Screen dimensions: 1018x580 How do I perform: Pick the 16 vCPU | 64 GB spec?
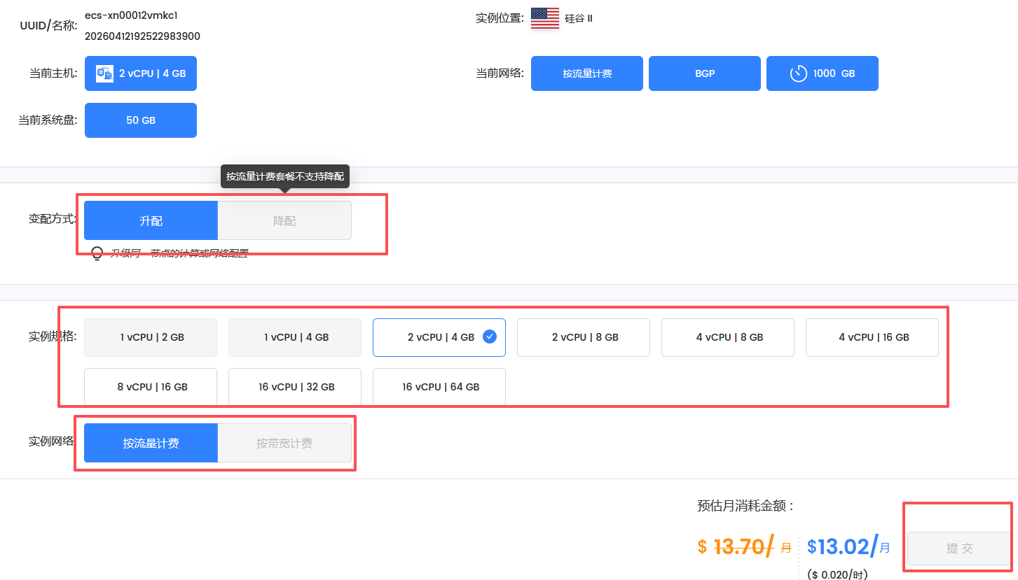439,386
